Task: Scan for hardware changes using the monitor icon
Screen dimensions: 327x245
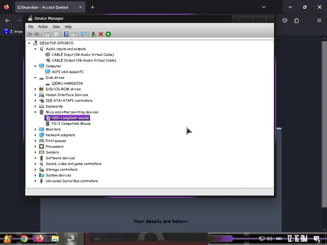Action: click(x=84, y=34)
